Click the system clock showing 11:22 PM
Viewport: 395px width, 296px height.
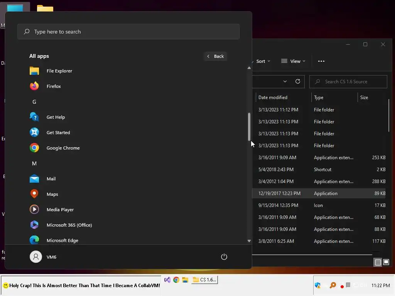tap(380, 286)
